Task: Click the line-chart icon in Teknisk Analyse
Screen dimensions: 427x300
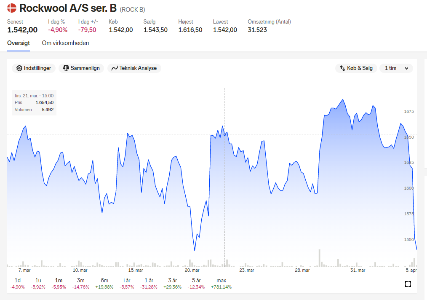Action: [x=115, y=68]
